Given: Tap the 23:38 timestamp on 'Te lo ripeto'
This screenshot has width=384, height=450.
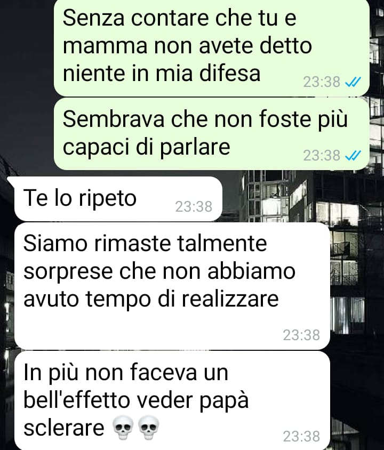Looking at the screenshot, I should pyautogui.click(x=194, y=207).
